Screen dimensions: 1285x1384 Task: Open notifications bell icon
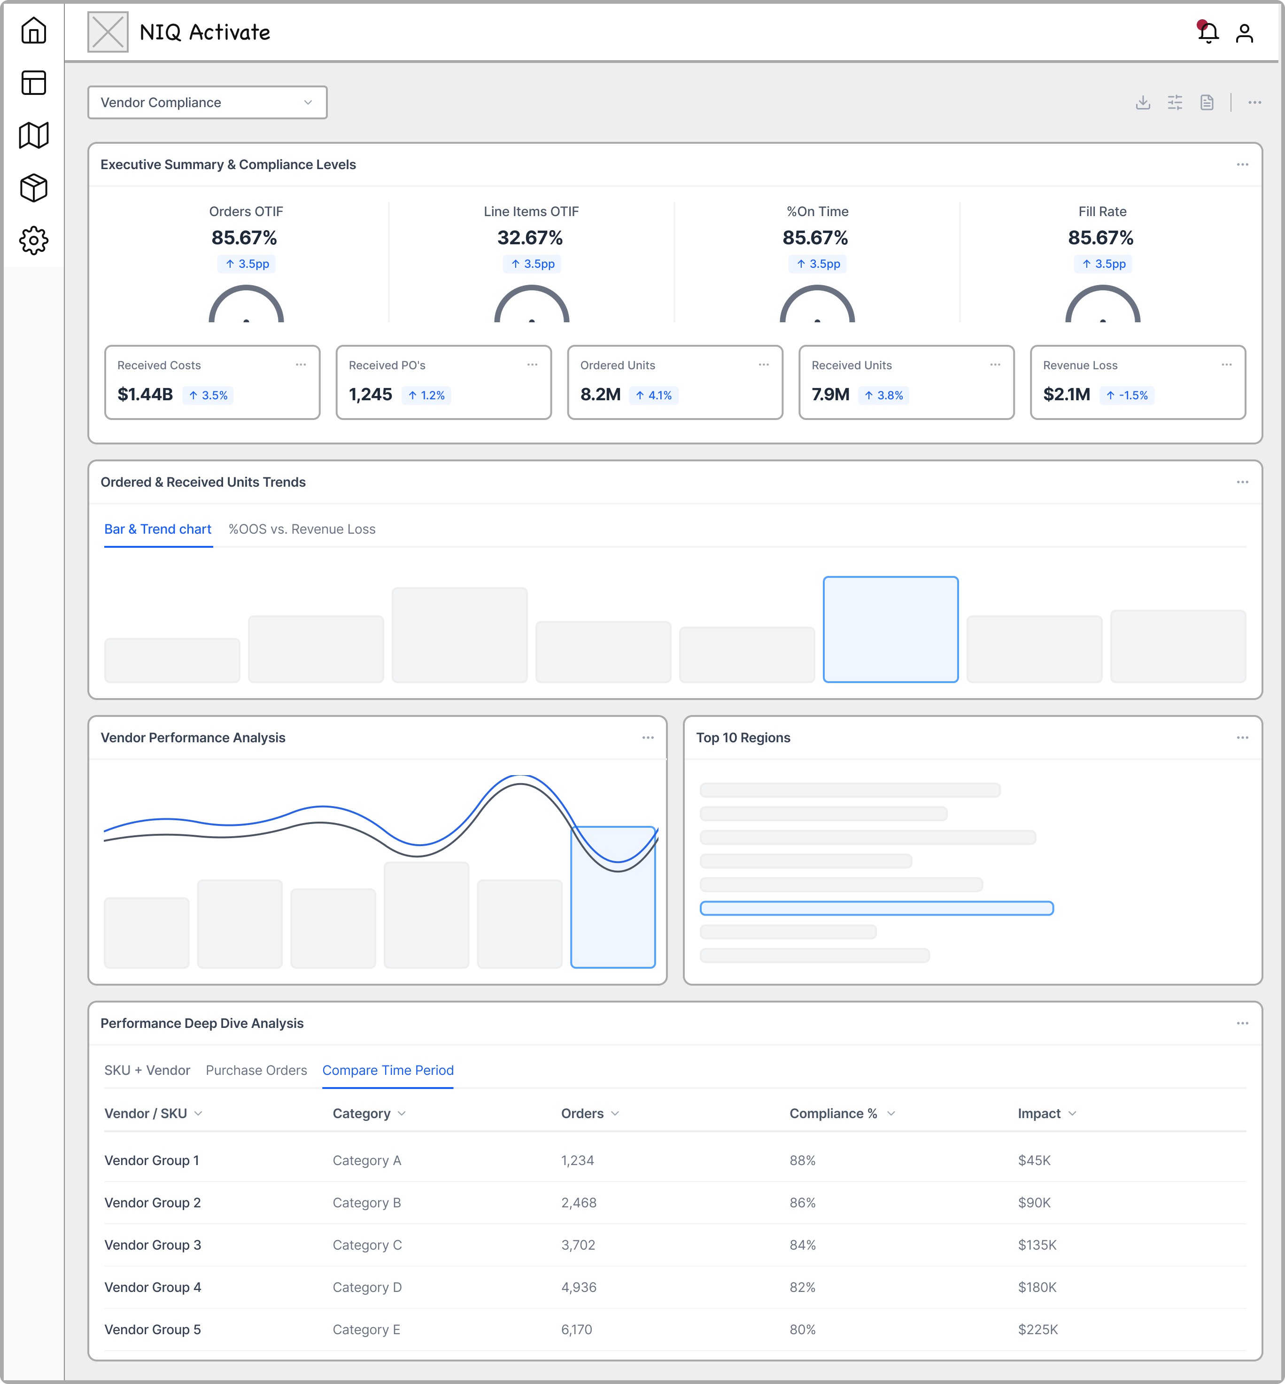(1208, 33)
